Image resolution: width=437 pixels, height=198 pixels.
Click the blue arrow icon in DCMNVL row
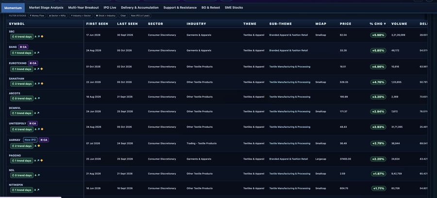click(x=38, y=113)
